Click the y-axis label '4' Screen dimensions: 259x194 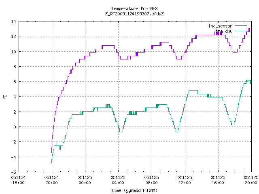[15, 97]
